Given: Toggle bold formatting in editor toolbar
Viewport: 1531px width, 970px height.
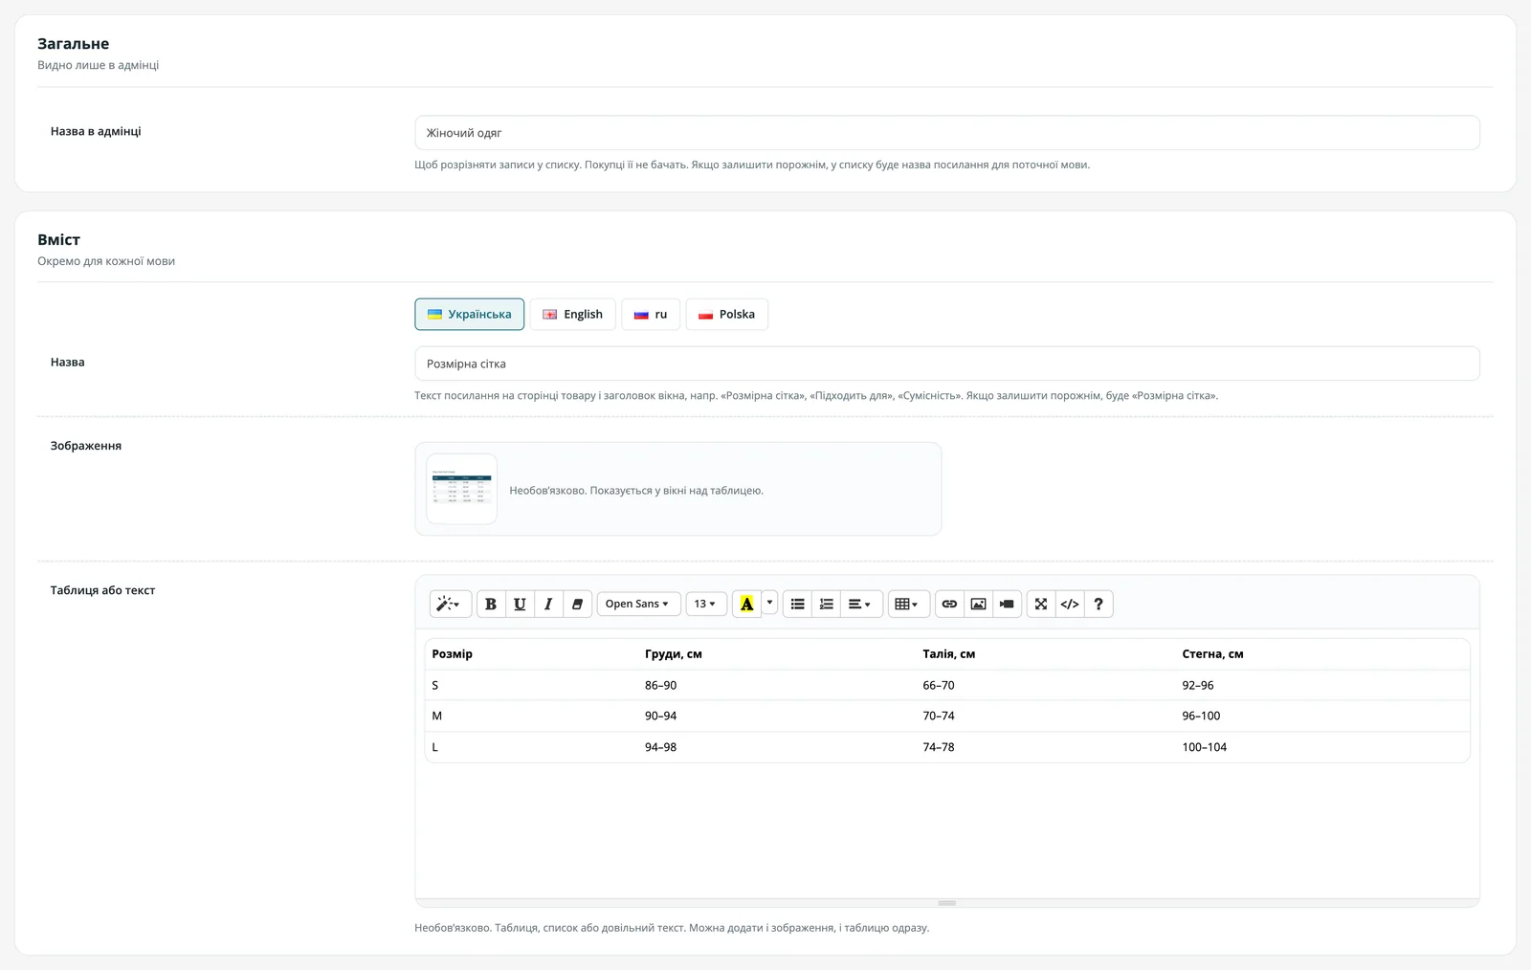Looking at the screenshot, I should [x=491, y=604].
